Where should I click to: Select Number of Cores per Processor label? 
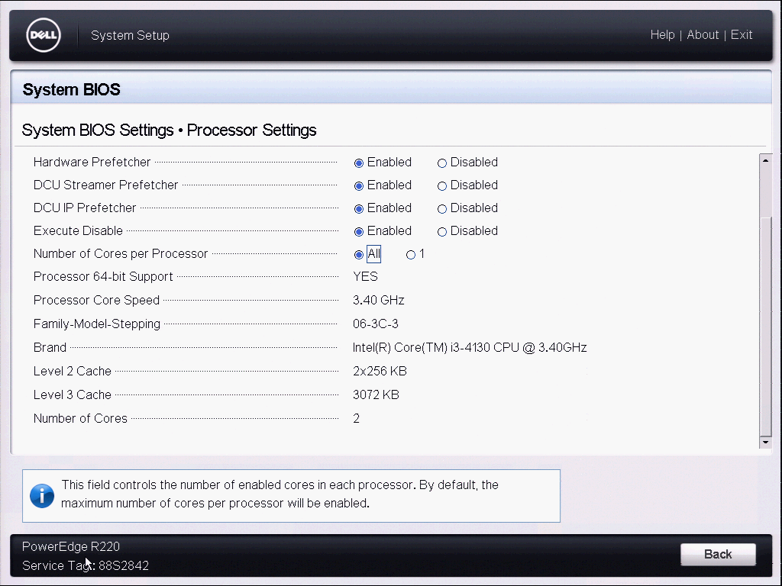coord(121,253)
